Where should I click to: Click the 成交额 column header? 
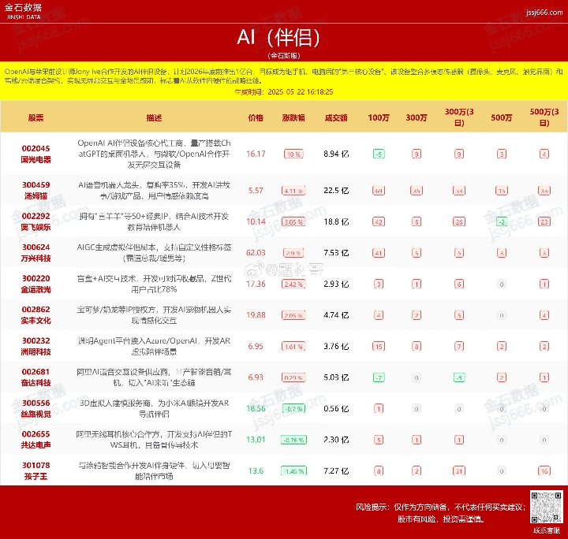tap(336, 118)
